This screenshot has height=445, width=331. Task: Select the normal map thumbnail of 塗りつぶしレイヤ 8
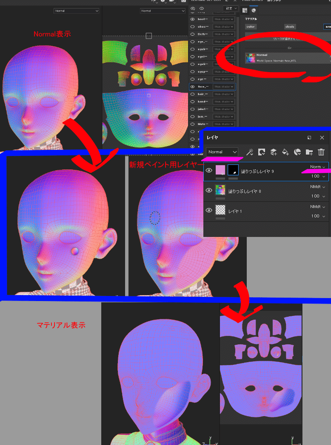coord(220,190)
